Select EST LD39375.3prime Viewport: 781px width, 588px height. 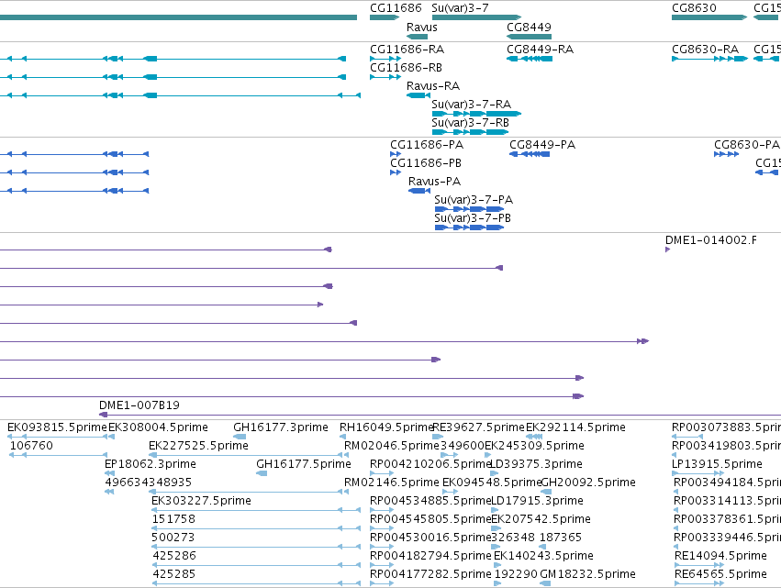(x=494, y=473)
